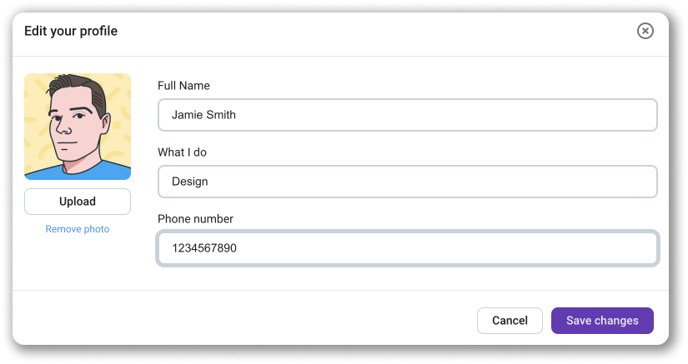Image resolution: width=688 pixels, height=364 pixels.
Task: Click the Edit your profile title
Action: click(x=71, y=31)
